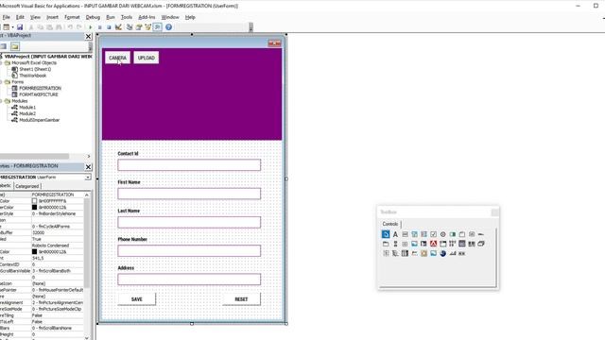Select the OptionButton control in the Toolbox
605x340 pixels.
[x=443, y=234]
